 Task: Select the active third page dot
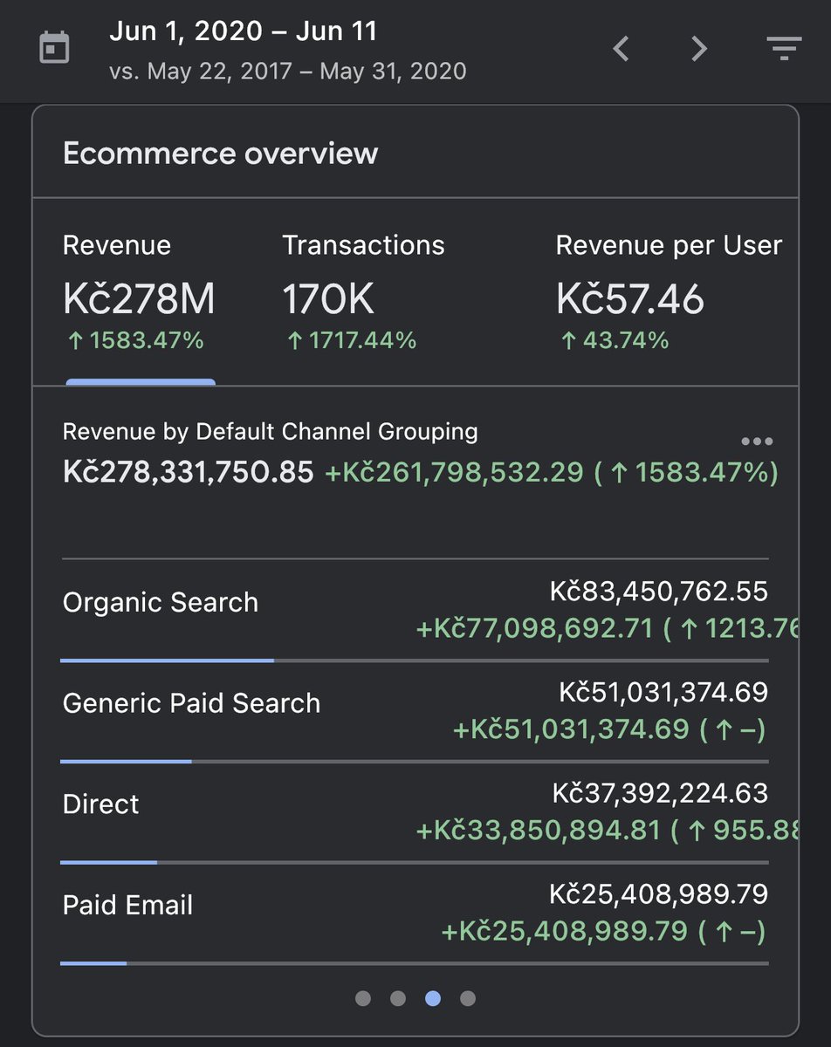tap(433, 998)
